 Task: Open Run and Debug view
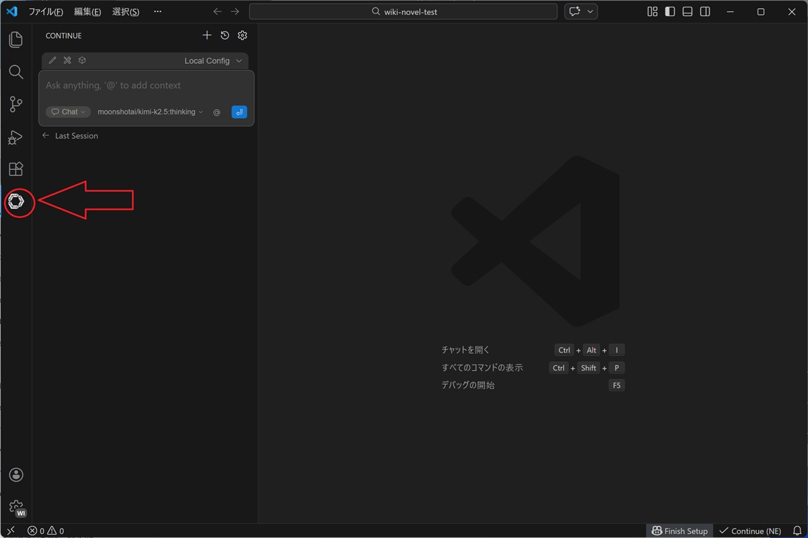tap(16, 137)
